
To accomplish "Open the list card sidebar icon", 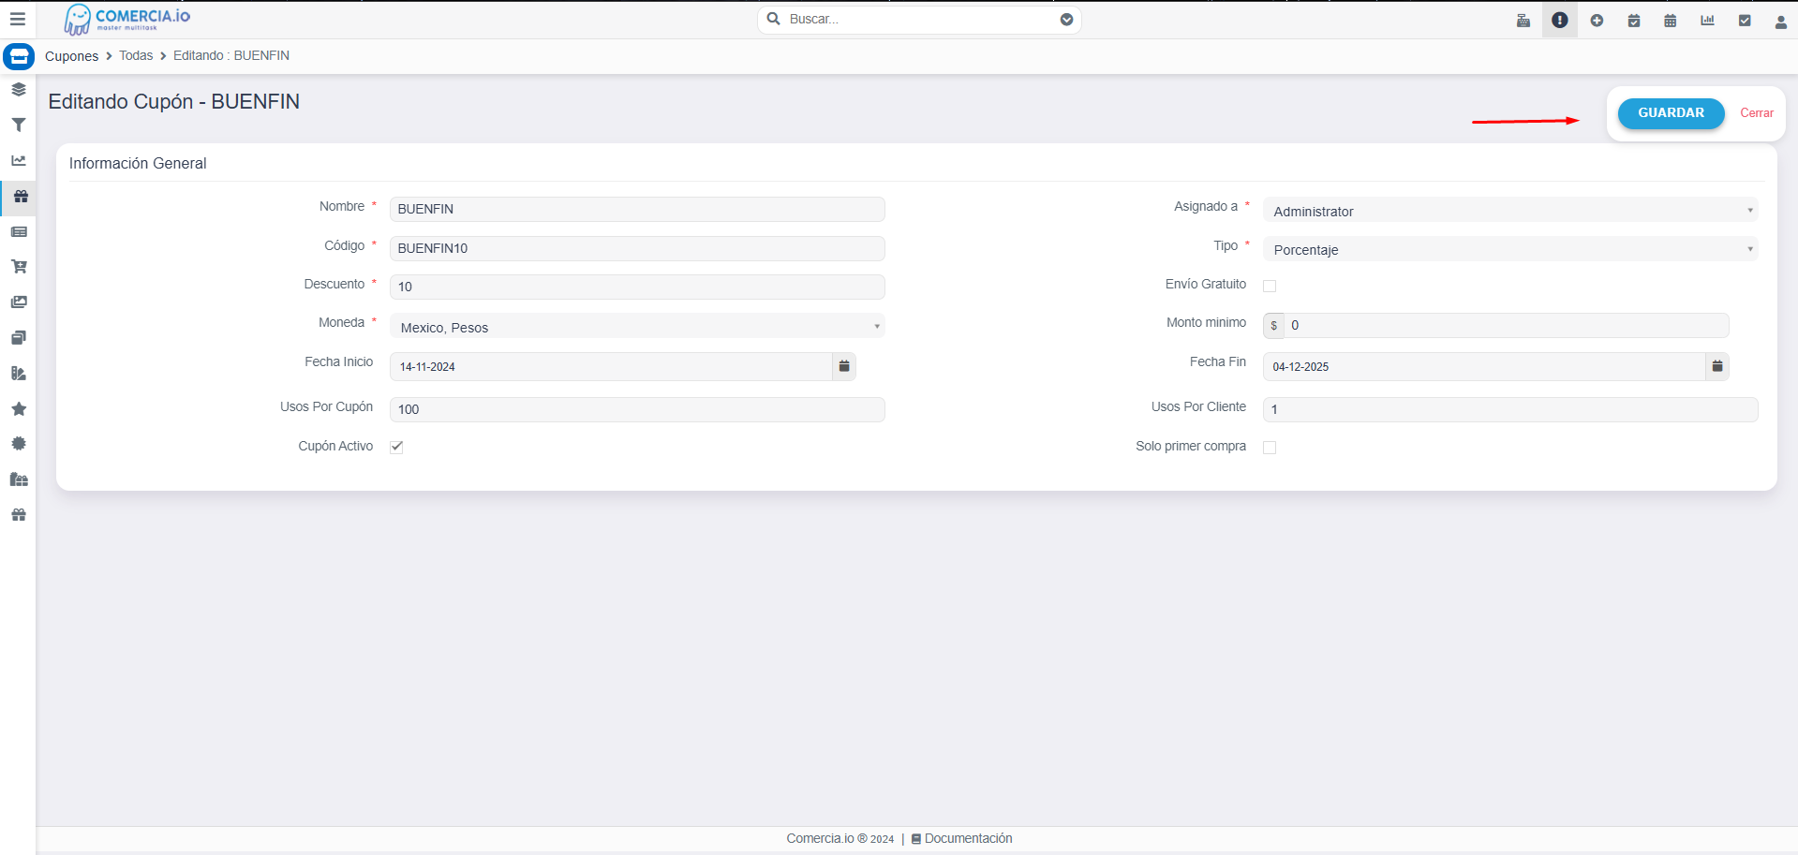I will pos(19,231).
